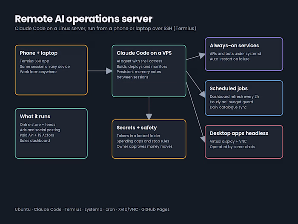Click 'APIs and bots under systemd' line
Image resolution: width=298 pixels, height=224 pixels.
(235, 54)
